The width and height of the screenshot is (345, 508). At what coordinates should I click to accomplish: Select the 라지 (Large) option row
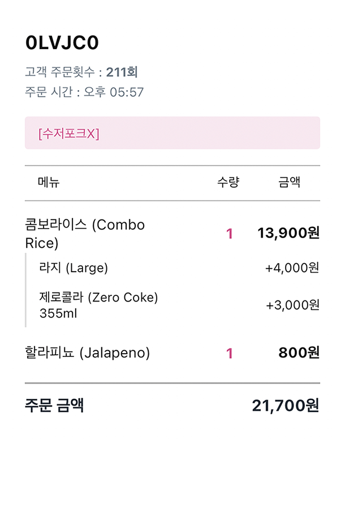[74, 268]
